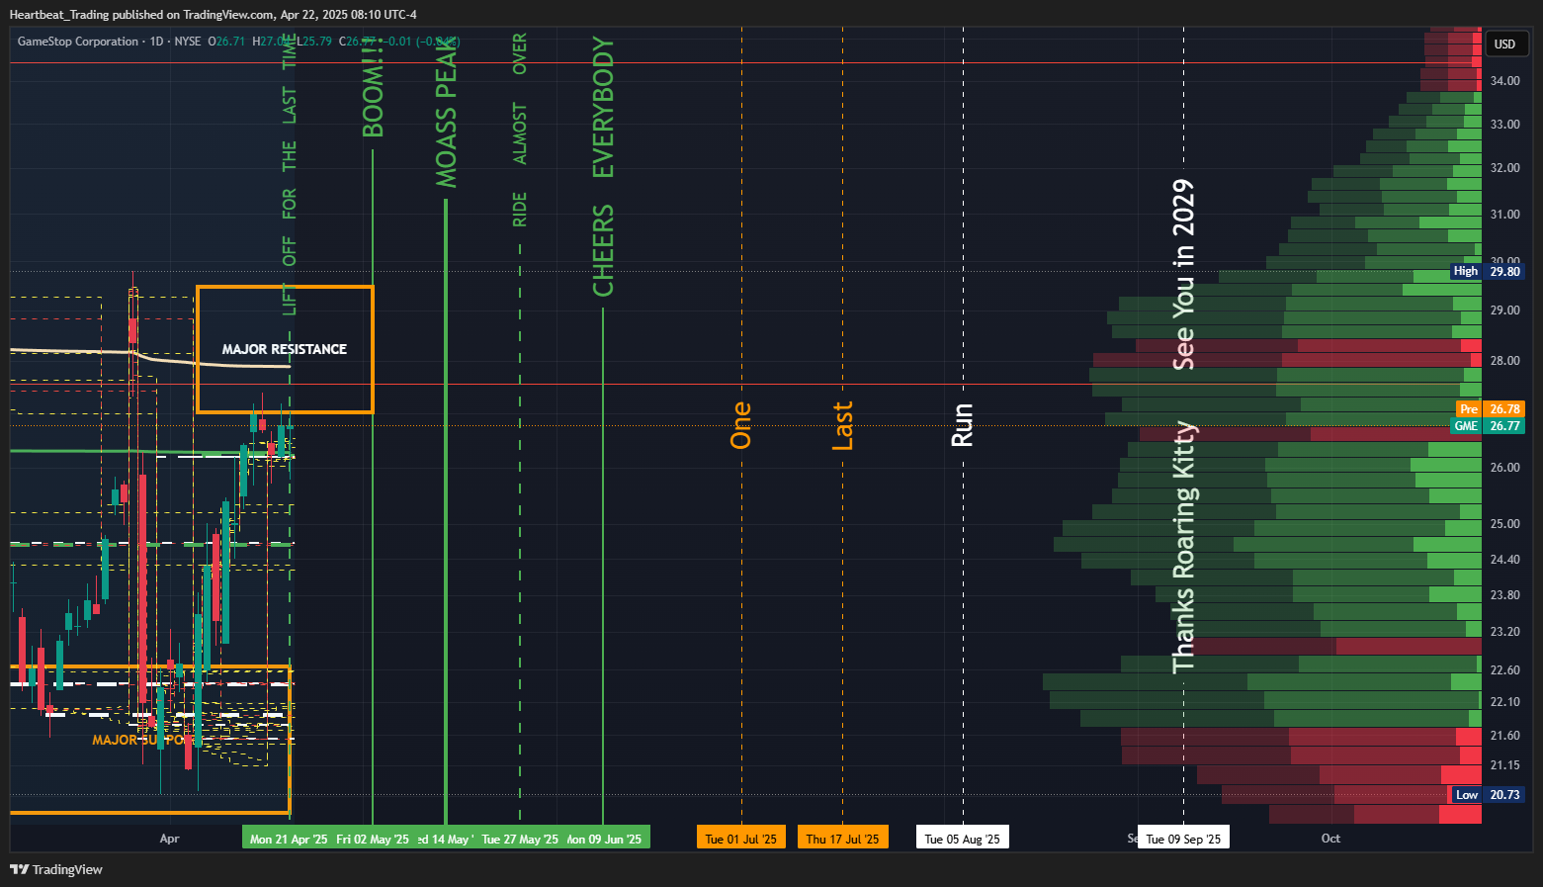Click the 33.00 price axis value
Image resolution: width=1543 pixels, height=887 pixels.
[1505, 125]
